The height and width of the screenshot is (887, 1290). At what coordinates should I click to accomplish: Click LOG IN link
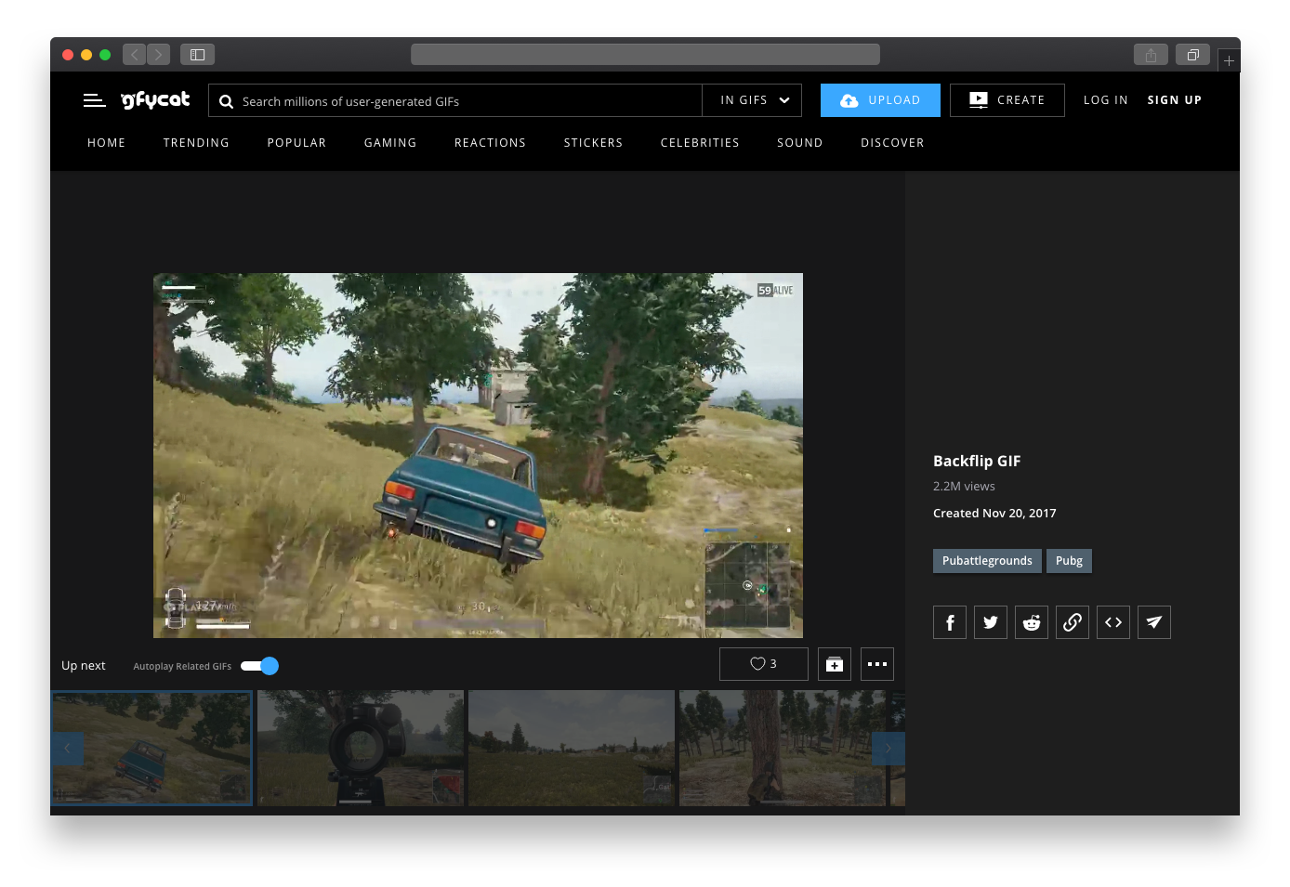pyautogui.click(x=1106, y=100)
